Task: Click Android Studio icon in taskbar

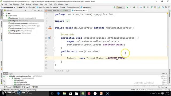Action: coord(83,93)
